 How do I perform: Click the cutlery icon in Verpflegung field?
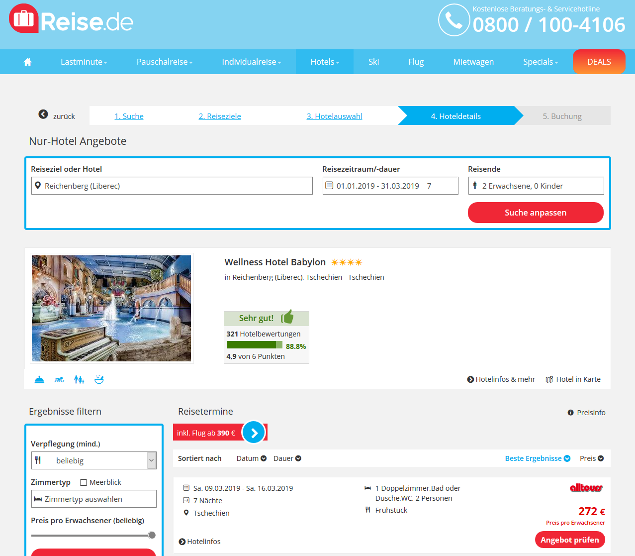[38, 460]
